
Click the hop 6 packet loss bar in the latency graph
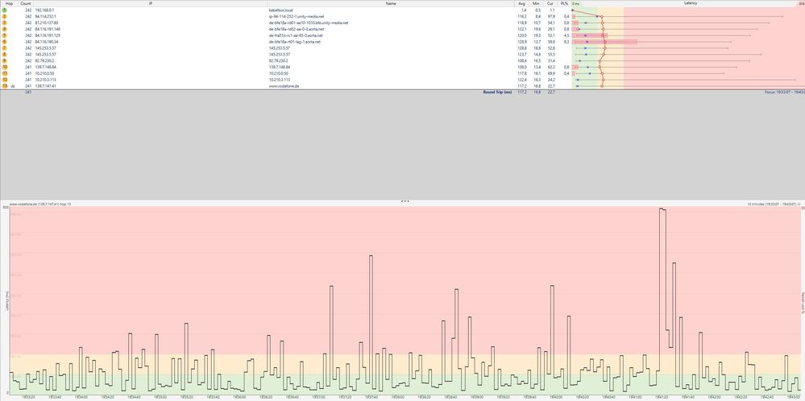pyautogui.click(x=605, y=42)
